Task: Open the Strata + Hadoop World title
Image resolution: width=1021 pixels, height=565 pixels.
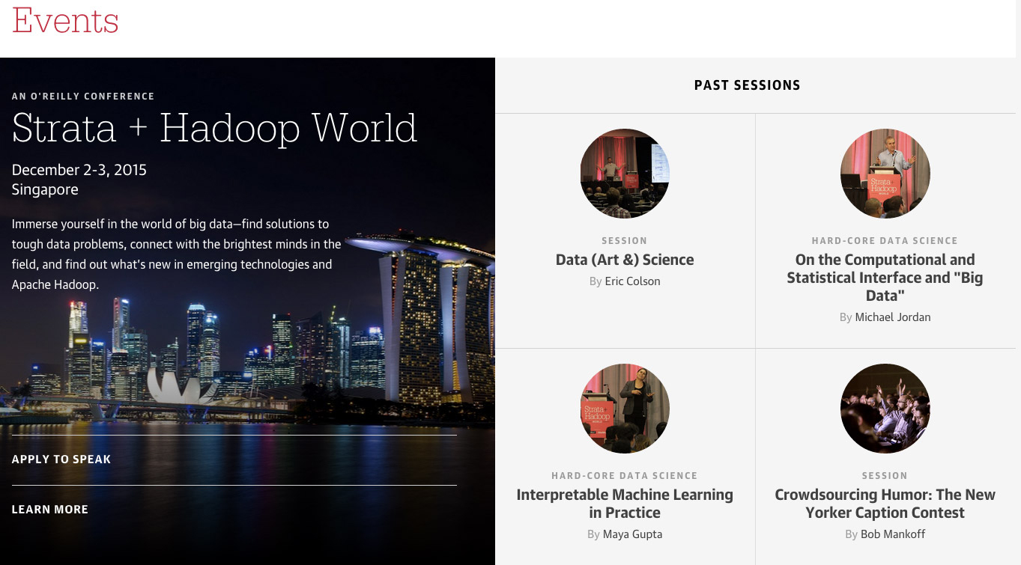Action: coord(214,129)
